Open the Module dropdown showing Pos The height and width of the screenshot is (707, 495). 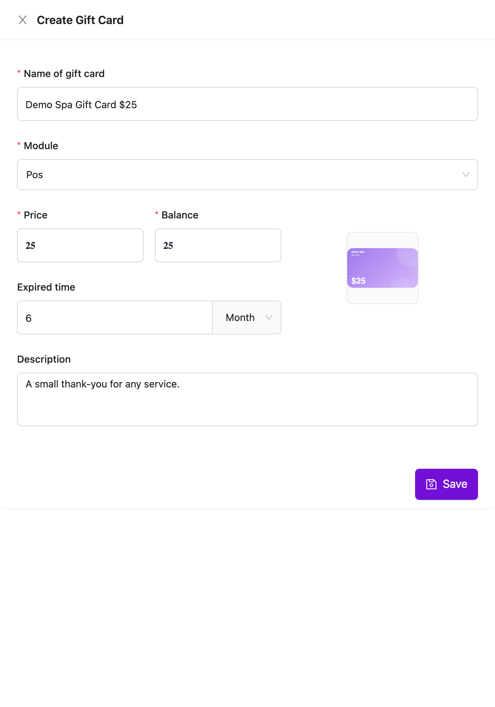248,175
